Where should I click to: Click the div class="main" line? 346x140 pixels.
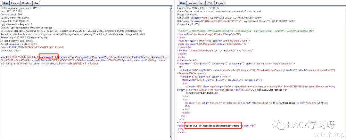tap(187, 60)
